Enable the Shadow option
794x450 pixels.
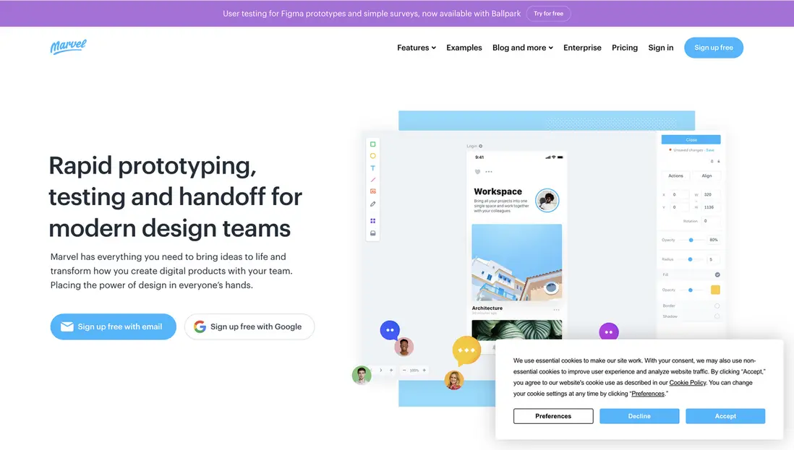(717, 316)
